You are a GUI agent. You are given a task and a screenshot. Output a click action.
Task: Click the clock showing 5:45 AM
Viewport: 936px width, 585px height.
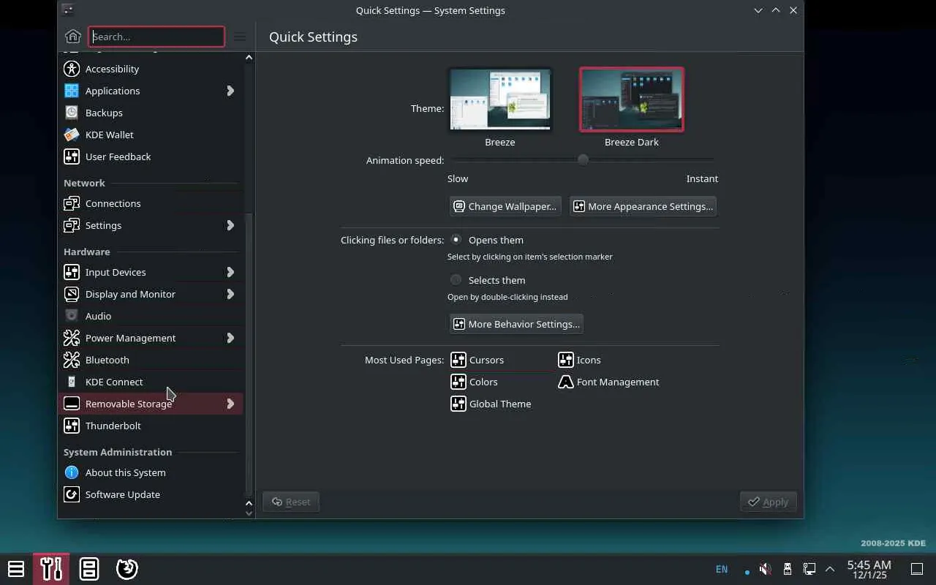pyautogui.click(x=869, y=569)
